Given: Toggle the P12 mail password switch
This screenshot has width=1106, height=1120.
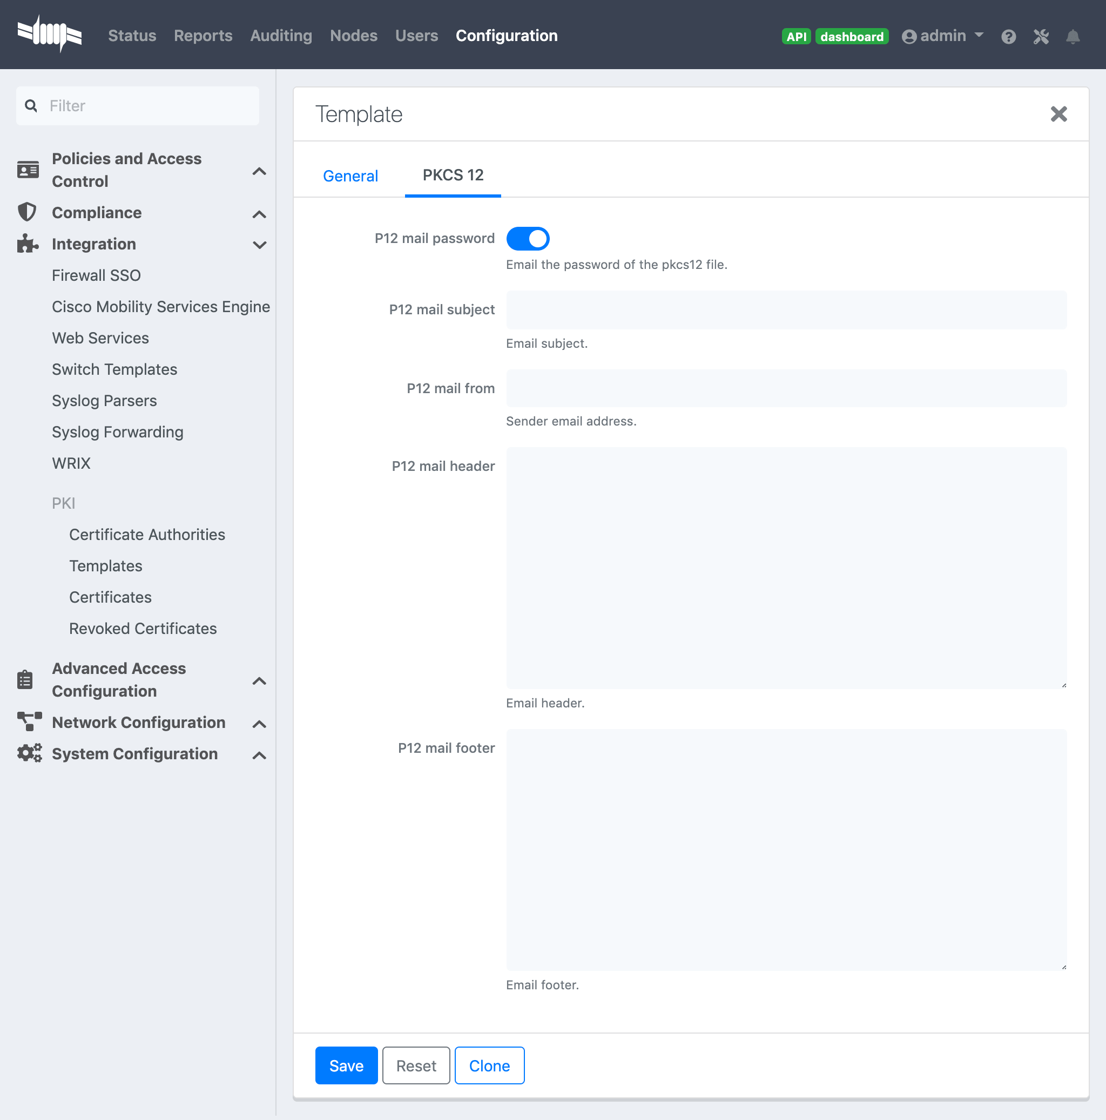Looking at the screenshot, I should click(x=529, y=239).
